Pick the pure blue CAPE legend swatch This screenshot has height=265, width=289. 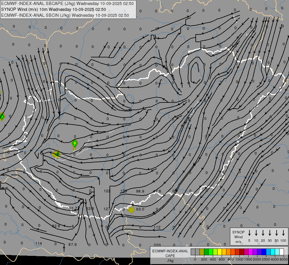point(264,252)
